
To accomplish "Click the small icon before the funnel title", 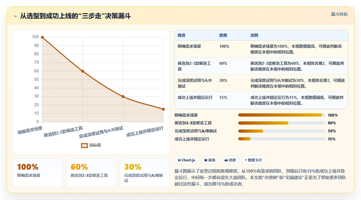I will pos(15,16).
